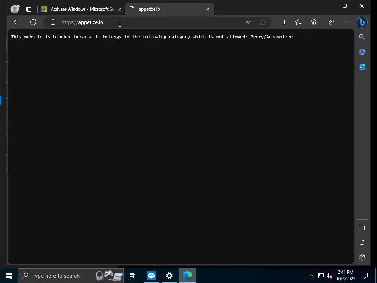Open Settings gear on taskbar
The image size is (377, 283).
pyautogui.click(x=169, y=276)
